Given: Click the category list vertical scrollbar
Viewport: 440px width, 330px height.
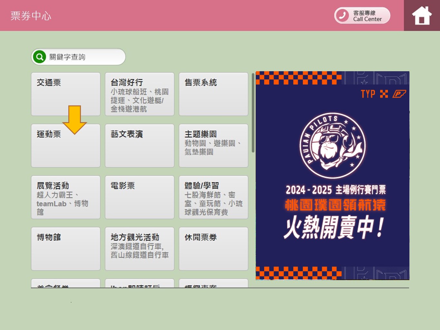Looking at the screenshot, I should (x=253, y=113).
